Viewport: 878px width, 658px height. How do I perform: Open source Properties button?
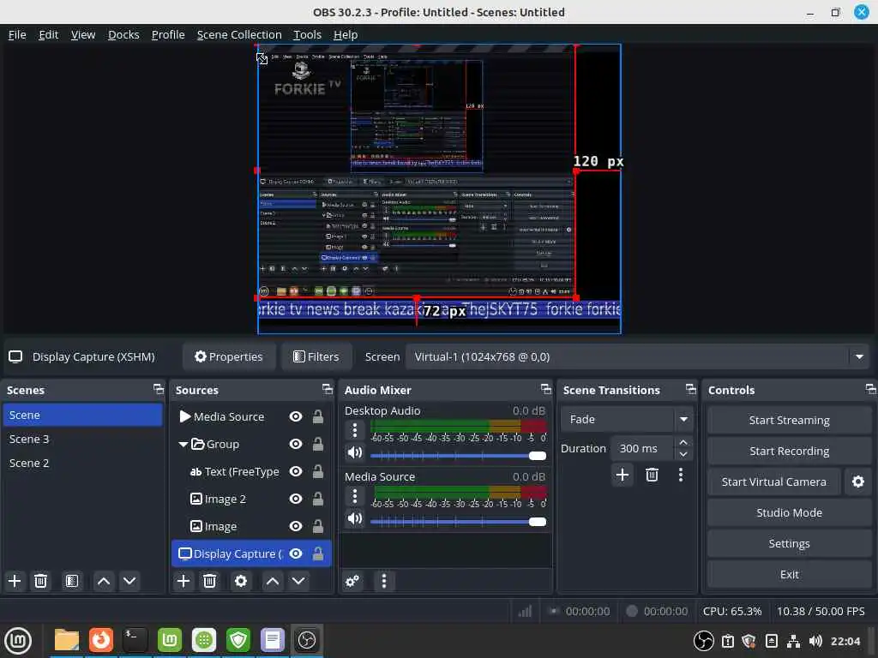point(228,357)
